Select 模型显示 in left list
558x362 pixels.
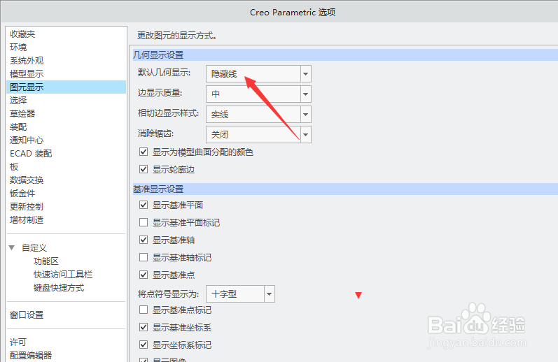27,74
